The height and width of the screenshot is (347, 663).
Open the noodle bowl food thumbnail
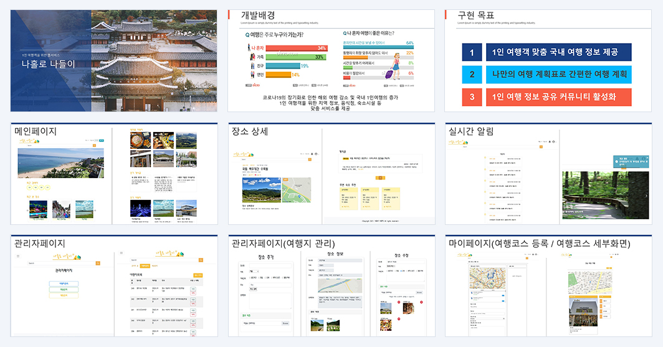tap(140, 140)
